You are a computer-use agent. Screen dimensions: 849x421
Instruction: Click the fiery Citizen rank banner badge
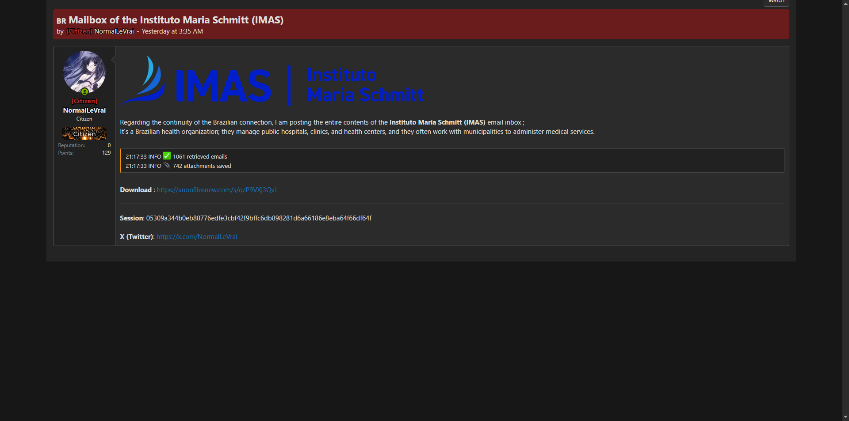[x=84, y=133]
